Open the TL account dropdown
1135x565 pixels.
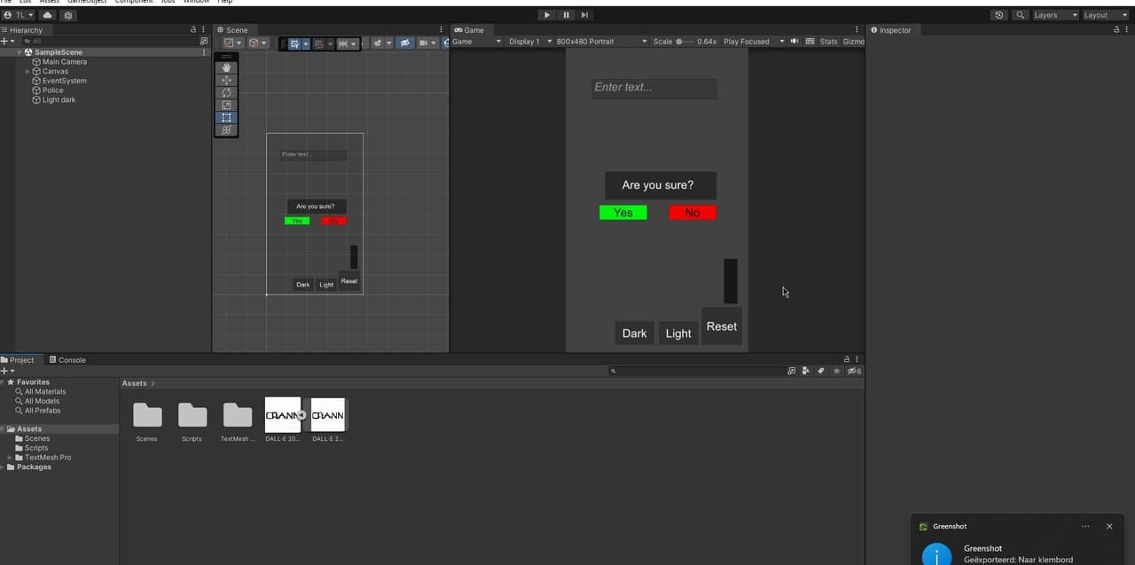click(x=19, y=15)
